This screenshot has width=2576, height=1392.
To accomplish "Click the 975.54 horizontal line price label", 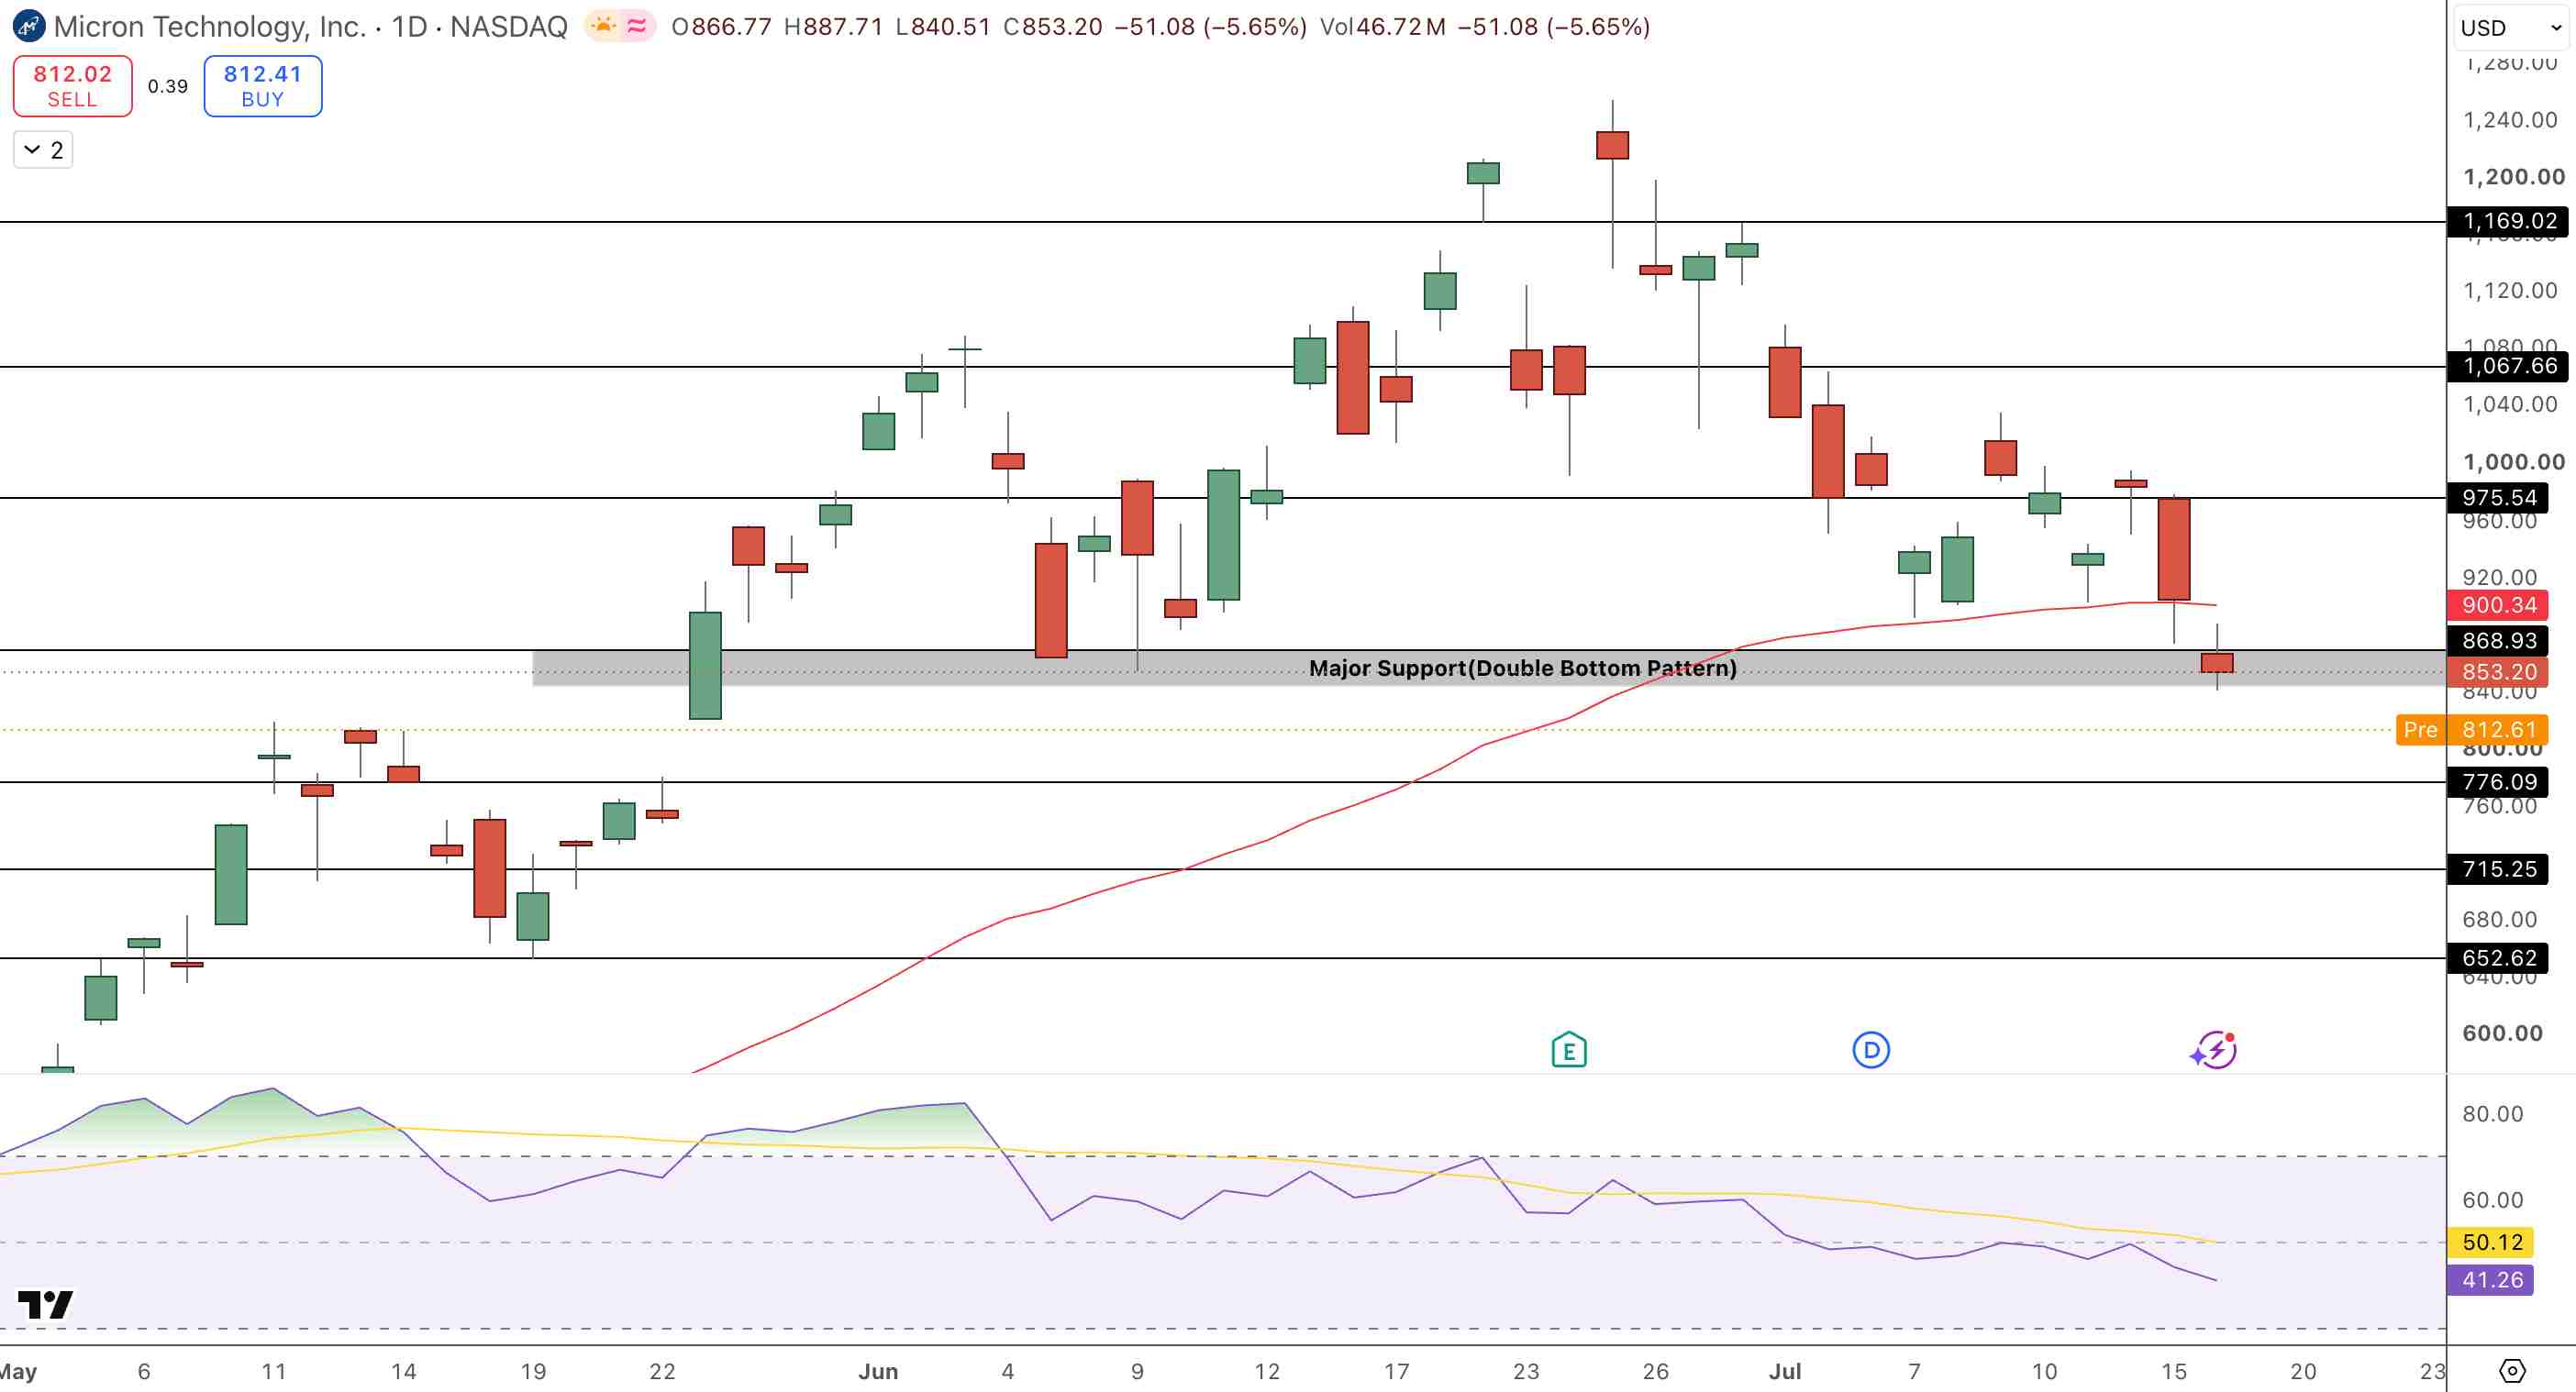I will [x=2497, y=498].
